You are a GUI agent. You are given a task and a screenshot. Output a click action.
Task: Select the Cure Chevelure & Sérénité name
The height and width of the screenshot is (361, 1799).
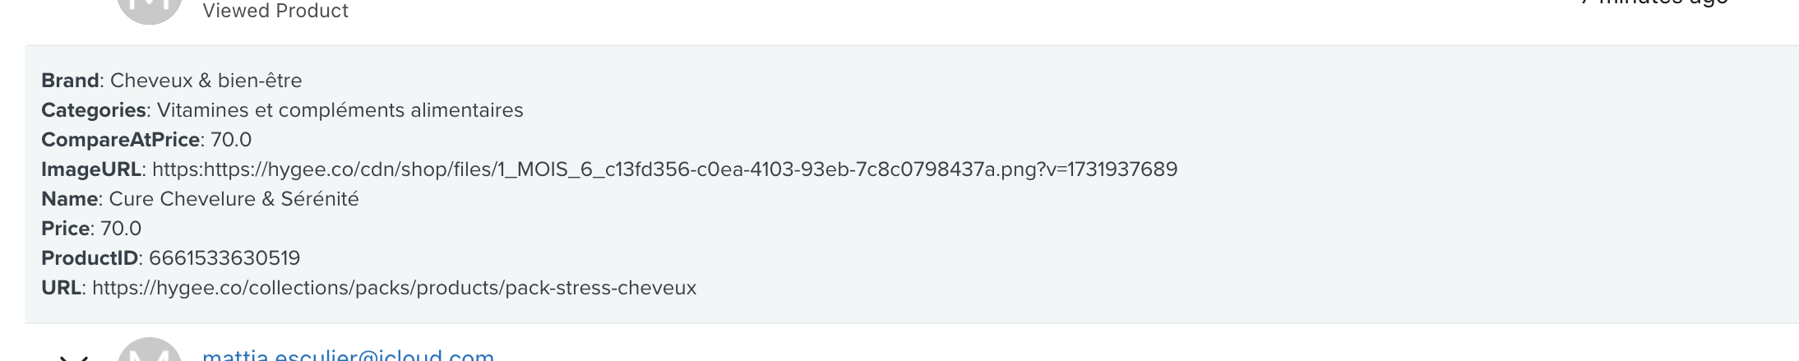[x=234, y=199]
